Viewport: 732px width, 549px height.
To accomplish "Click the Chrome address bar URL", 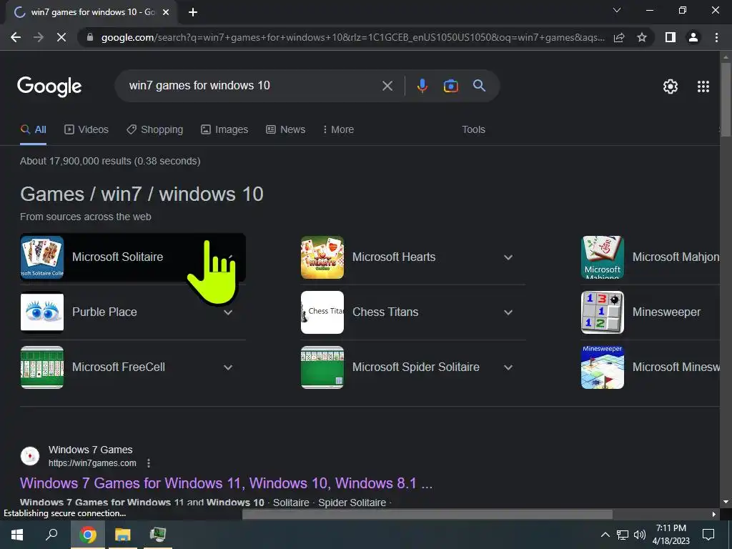I will [352, 37].
